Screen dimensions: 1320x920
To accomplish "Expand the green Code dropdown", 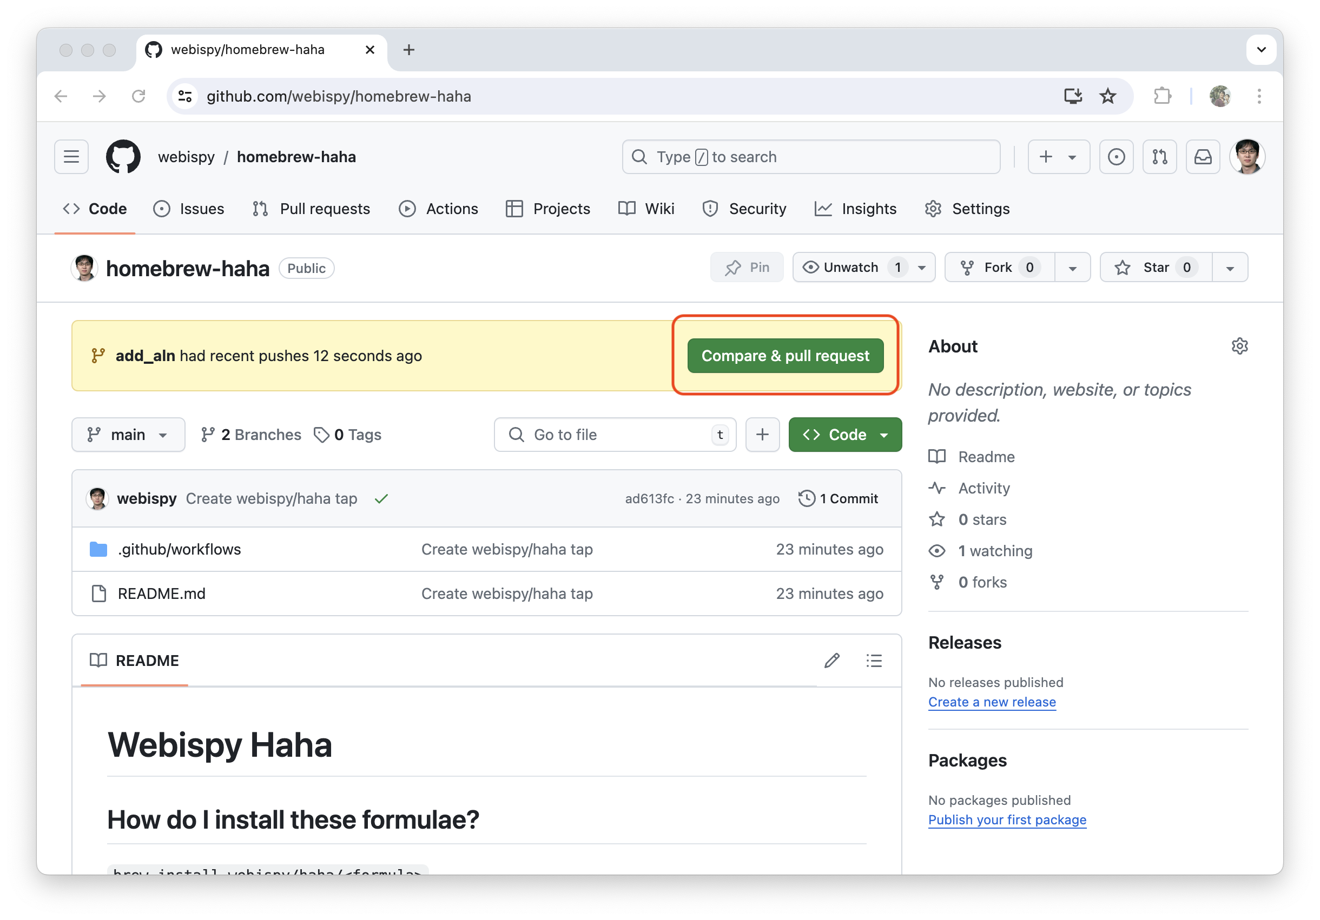I will pos(845,435).
